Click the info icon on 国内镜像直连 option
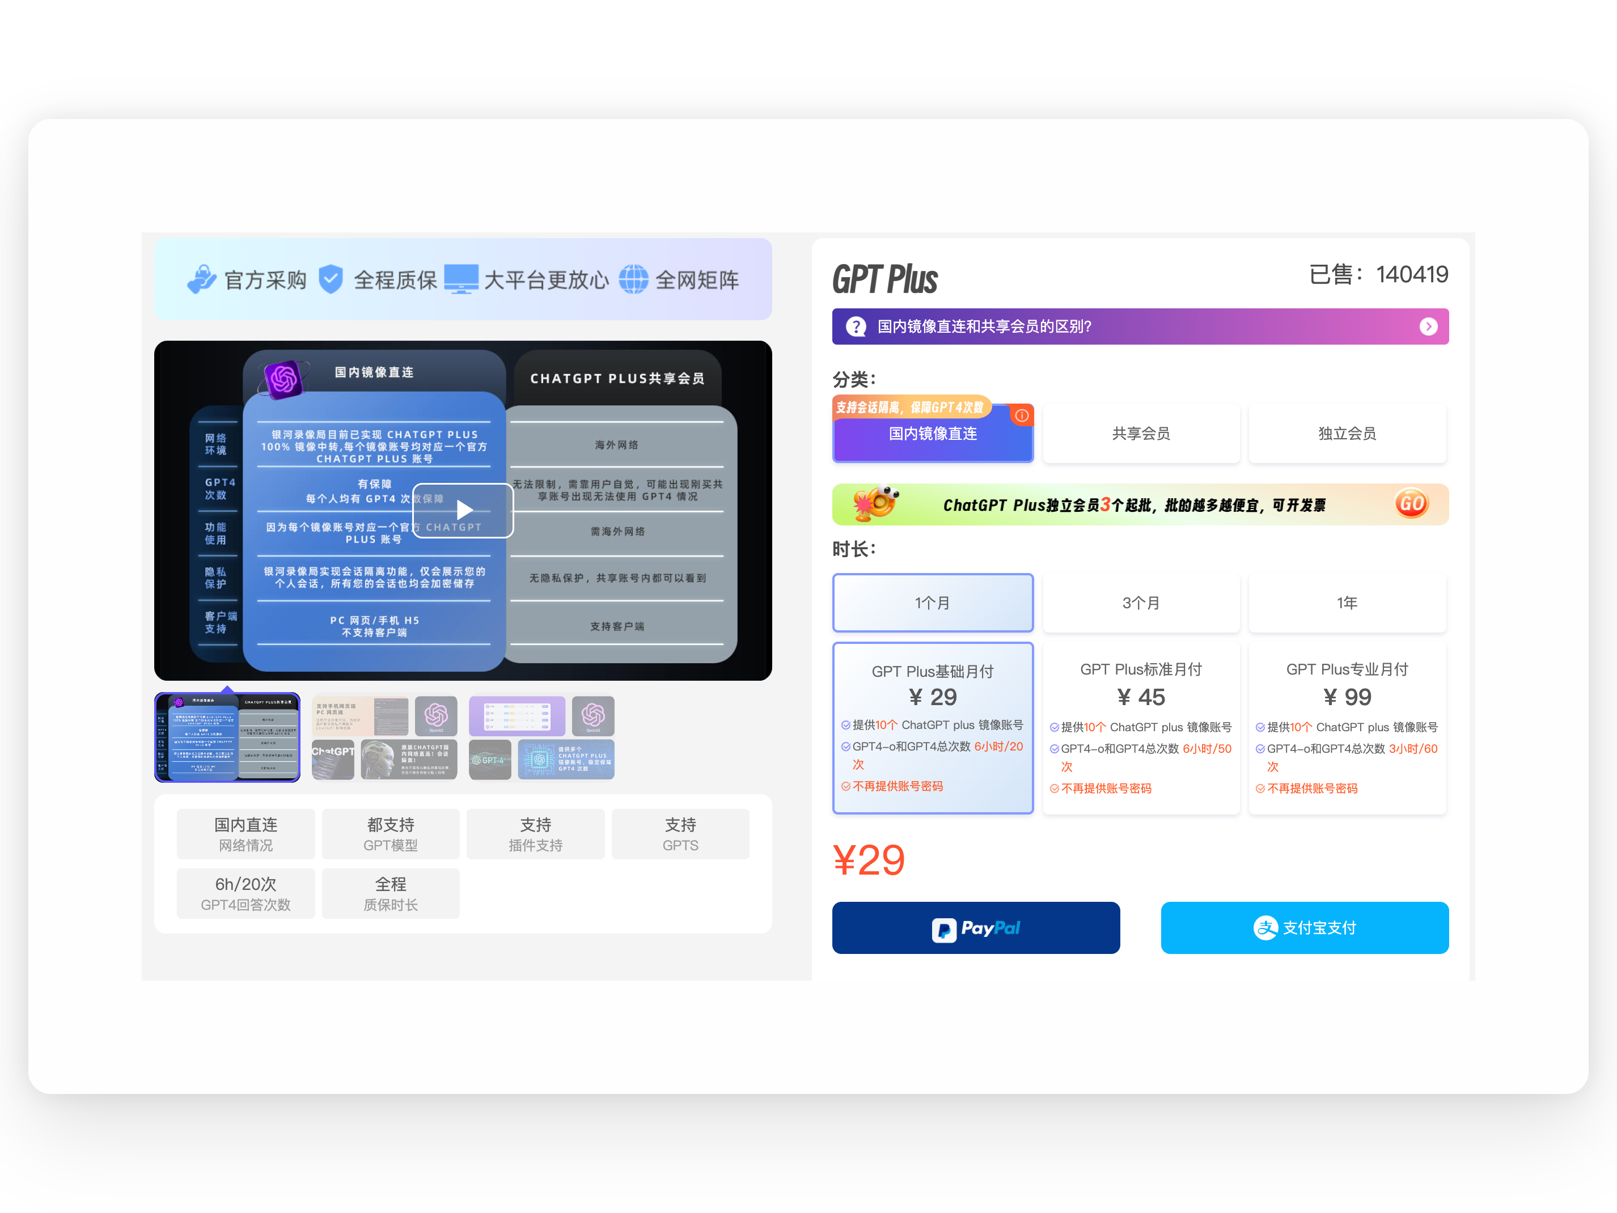This screenshot has width=1617, height=1213. (x=1022, y=415)
